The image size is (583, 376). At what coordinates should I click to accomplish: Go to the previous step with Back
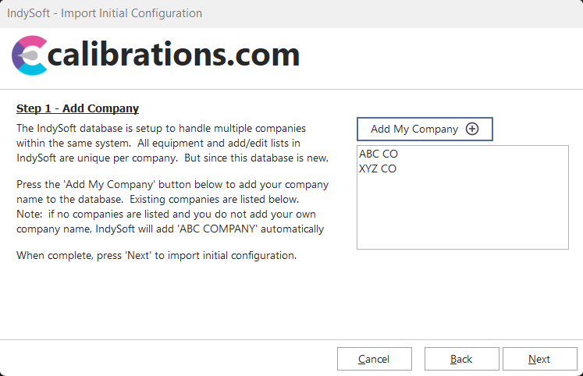click(x=461, y=359)
